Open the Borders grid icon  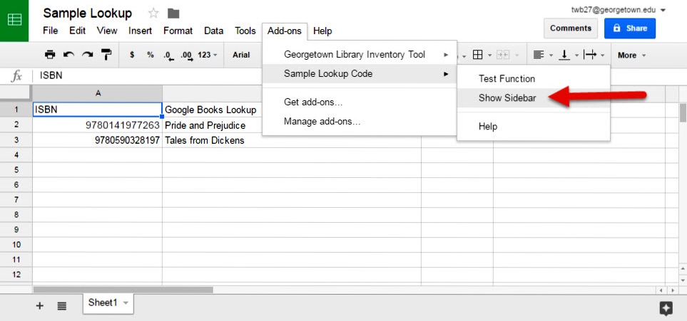point(477,55)
